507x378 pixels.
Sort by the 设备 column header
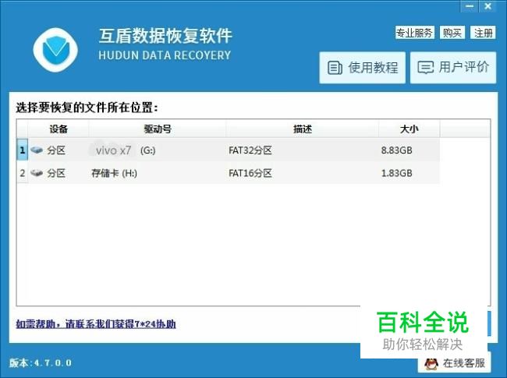(58, 129)
